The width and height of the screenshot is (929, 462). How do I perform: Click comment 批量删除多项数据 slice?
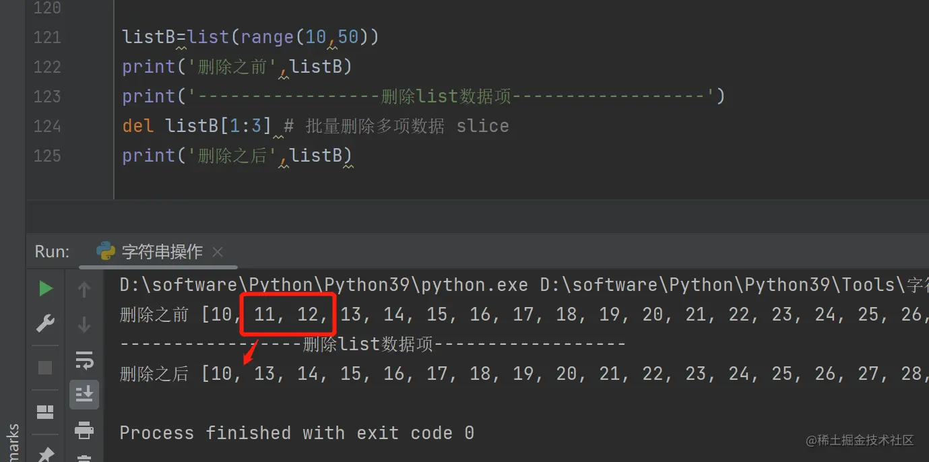pos(397,126)
